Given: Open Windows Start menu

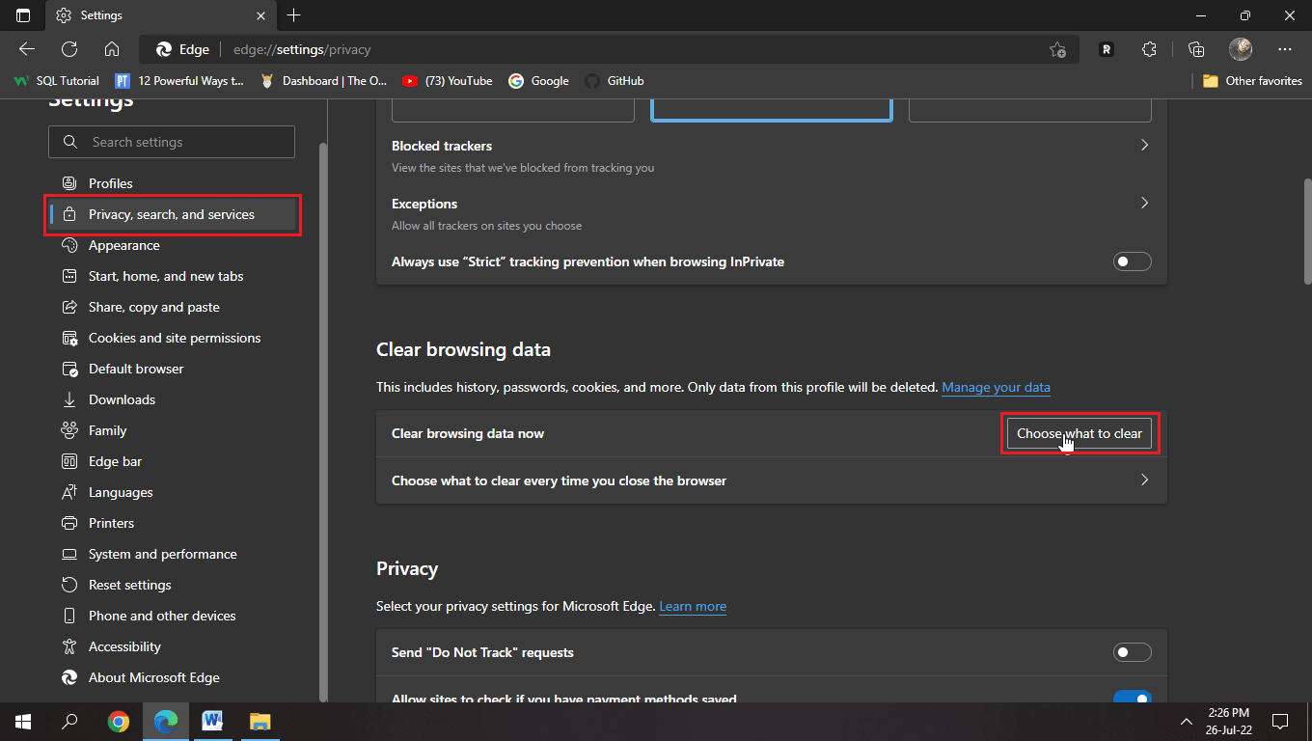Looking at the screenshot, I should tap(23, 721).
